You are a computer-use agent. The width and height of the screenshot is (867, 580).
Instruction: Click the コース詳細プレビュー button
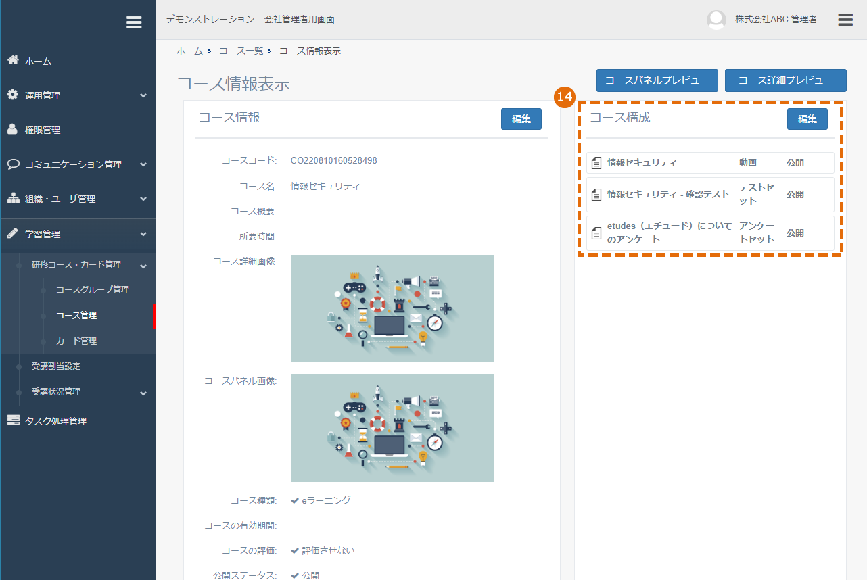tap(786, 80)
